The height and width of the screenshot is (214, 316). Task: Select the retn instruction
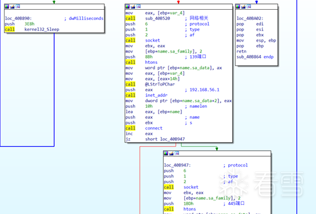click(x=241, y=51)
